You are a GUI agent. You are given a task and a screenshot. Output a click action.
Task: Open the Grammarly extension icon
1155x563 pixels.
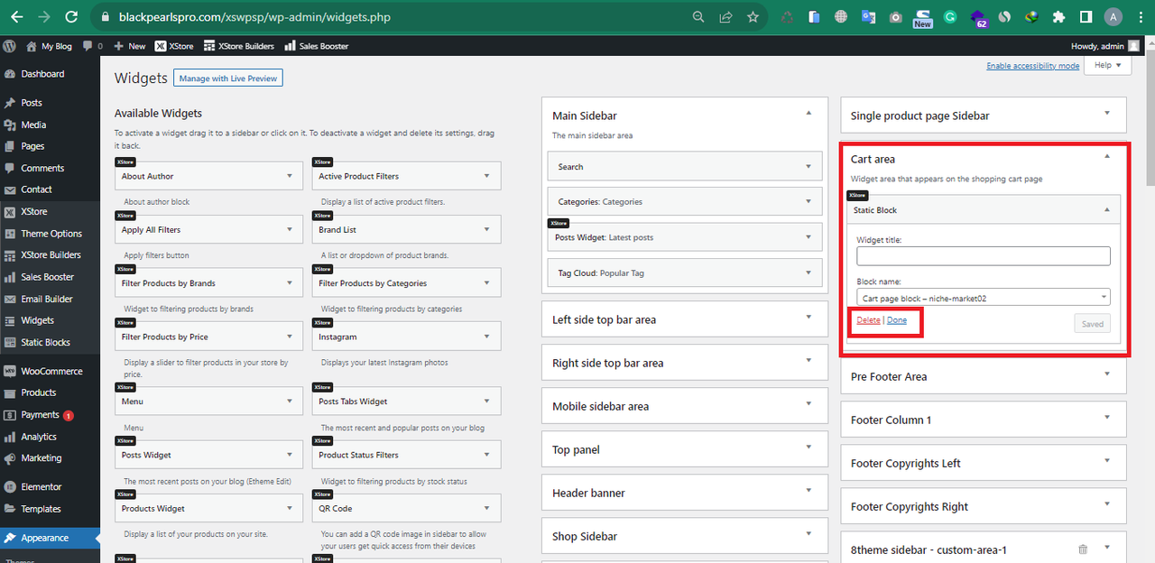pyautogui.click(x=950, y=17)
